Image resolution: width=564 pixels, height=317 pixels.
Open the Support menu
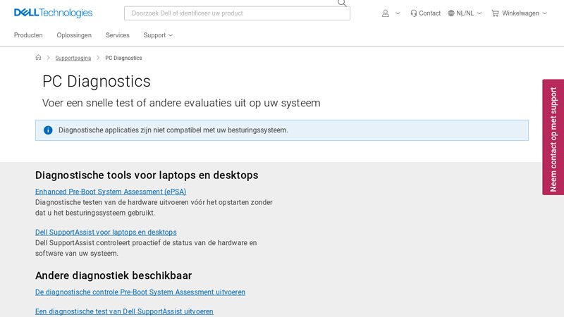click(x=158, y=35)
